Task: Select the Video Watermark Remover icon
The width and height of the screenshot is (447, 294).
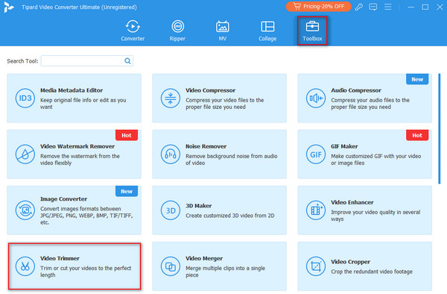Action: [x=25, y=154]
